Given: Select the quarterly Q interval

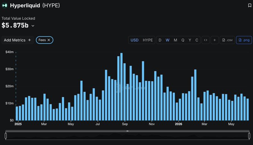Looking at the screenshot, I should pyautogui.click(x=183, y=40).
